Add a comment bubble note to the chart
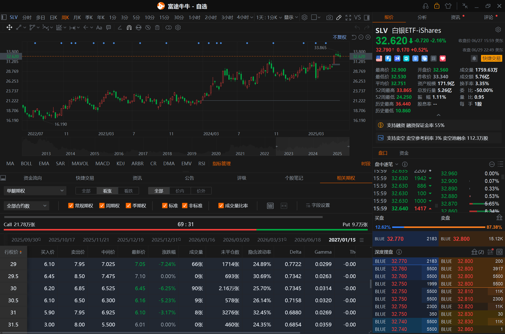 pos(109,27)
